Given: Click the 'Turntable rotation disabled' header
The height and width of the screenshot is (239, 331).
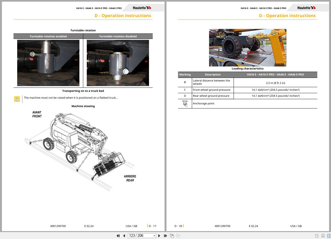Looking at the screenshot, I should (118, 36).
